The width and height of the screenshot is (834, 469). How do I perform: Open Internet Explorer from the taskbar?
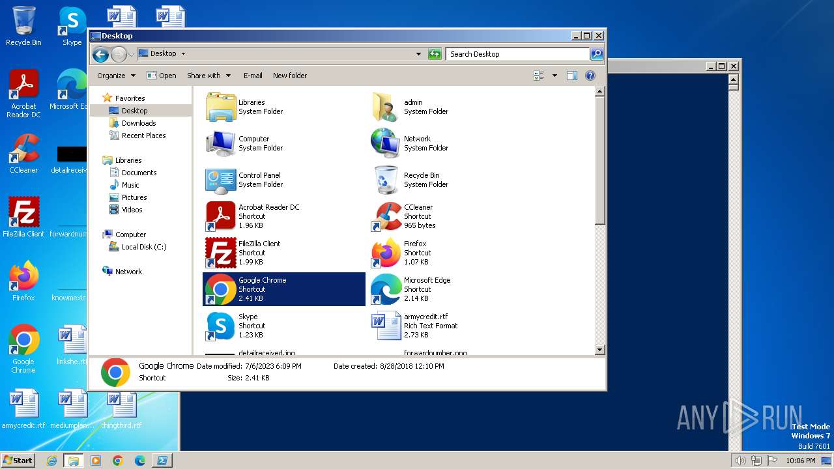point(52,461)
